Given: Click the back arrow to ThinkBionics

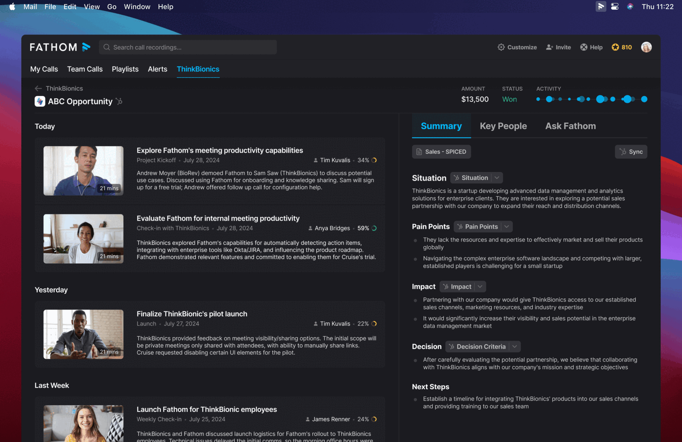Looking at the screenshot, I should click(x=39, y=88).
